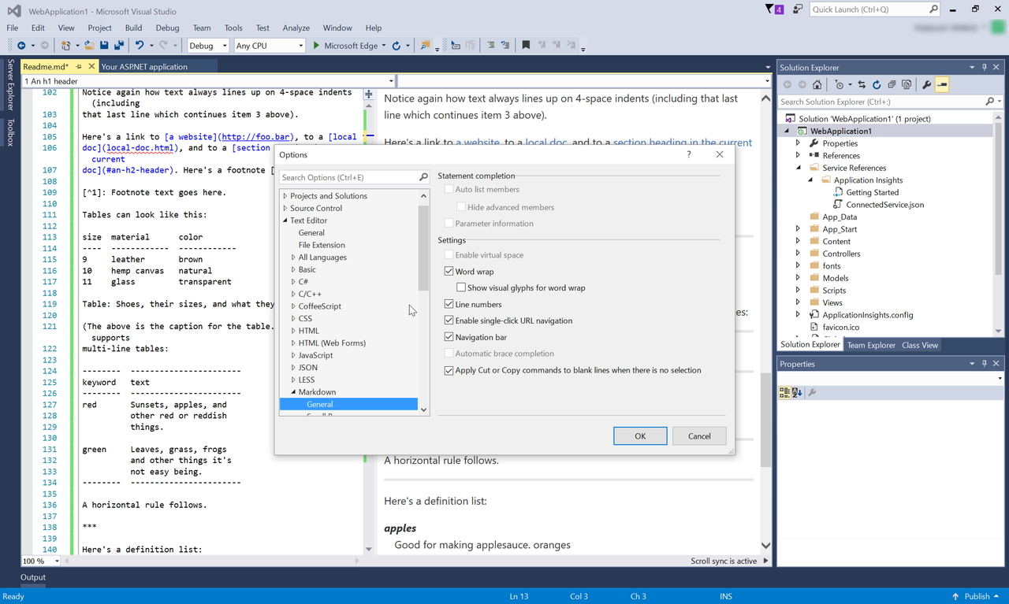
Task: Undo the last edit via toolbar icon
Action: [140, 46]
